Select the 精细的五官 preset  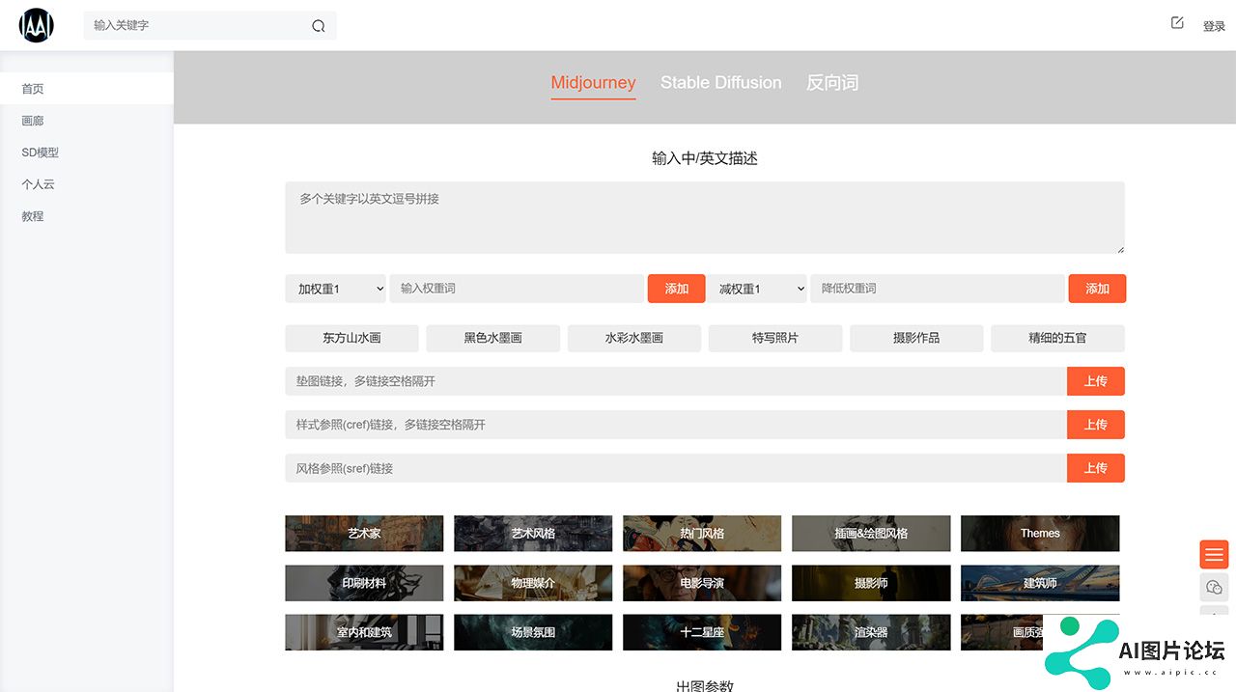pos(1057,338)
